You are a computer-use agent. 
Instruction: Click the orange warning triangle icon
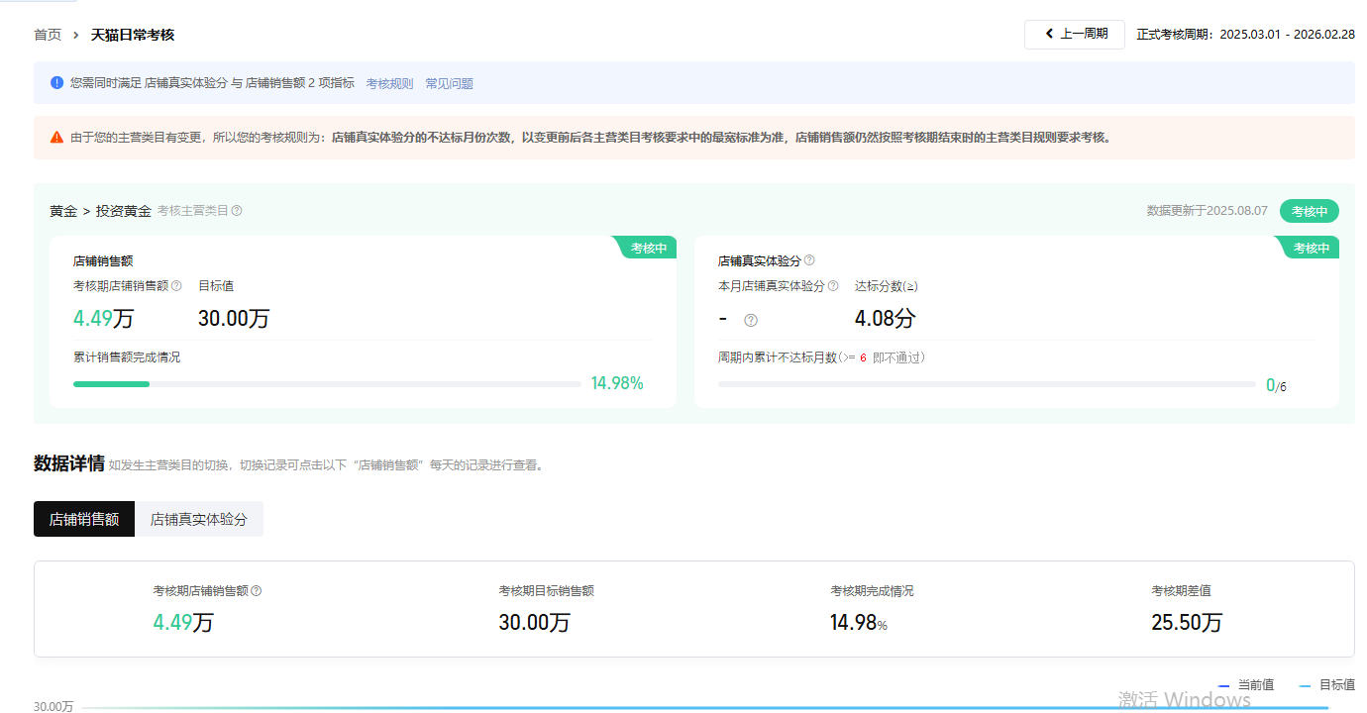(56, 138)
